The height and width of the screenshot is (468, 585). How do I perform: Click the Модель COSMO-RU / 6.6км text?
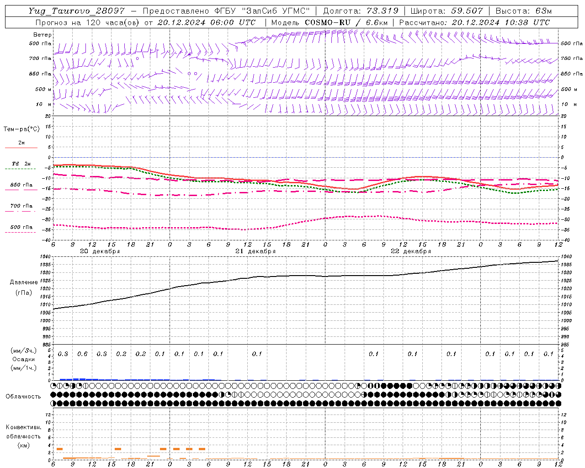pos(329,22)
